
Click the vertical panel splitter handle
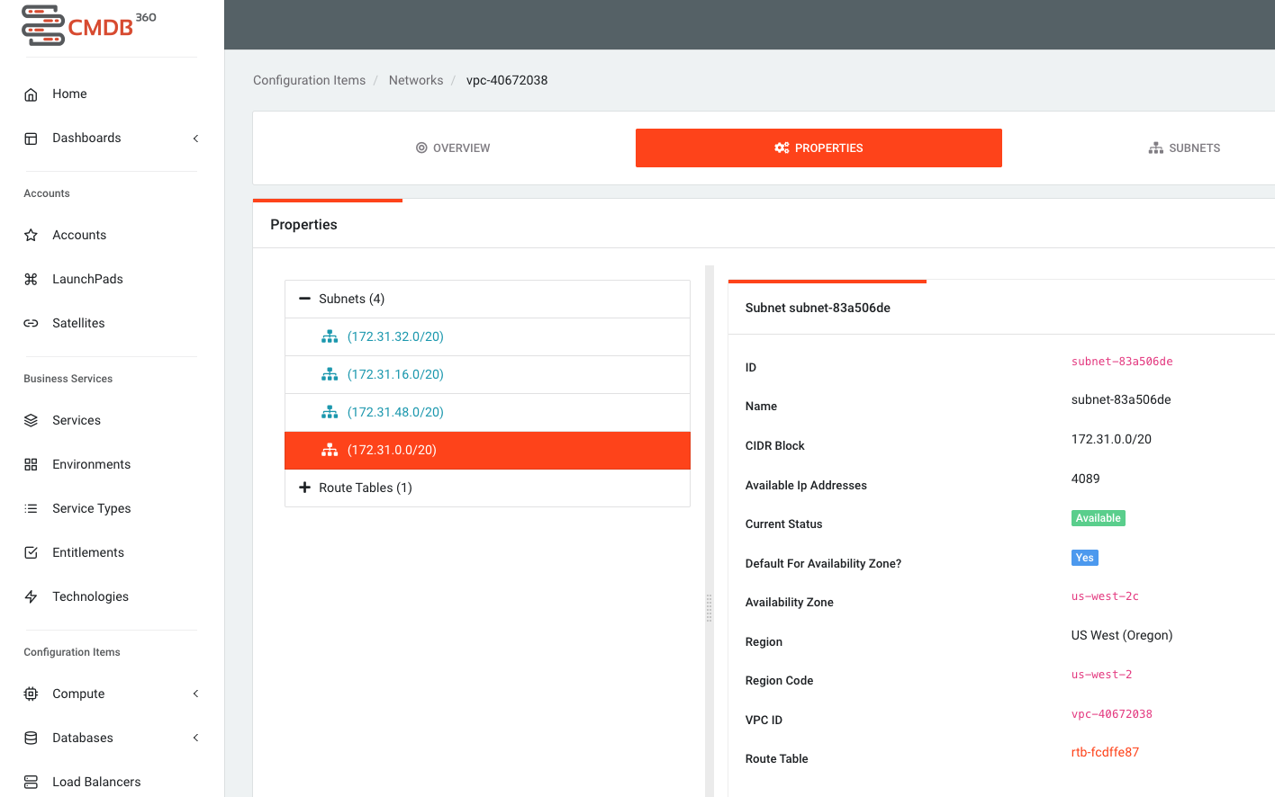coord(709,608)
